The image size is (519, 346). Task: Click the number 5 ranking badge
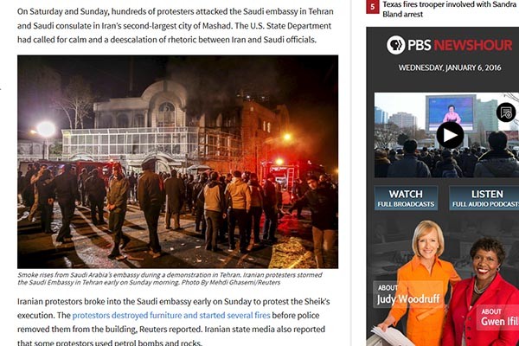[x=372, y=7]
